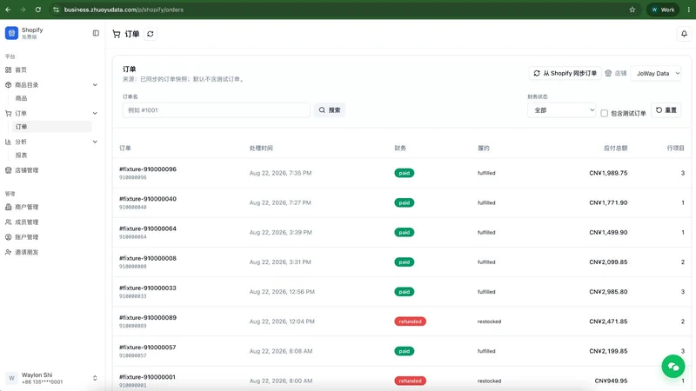Collapse the 商品目录 section chevron
Screen dimensions: 696x391
(95, 84)
